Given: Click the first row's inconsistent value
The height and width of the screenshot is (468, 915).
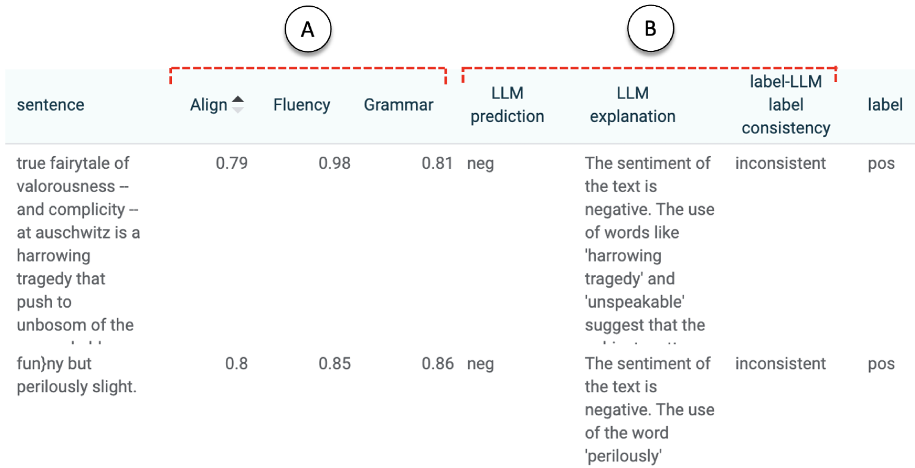Looking at the screenshot, I should click(x=780, y=163).
